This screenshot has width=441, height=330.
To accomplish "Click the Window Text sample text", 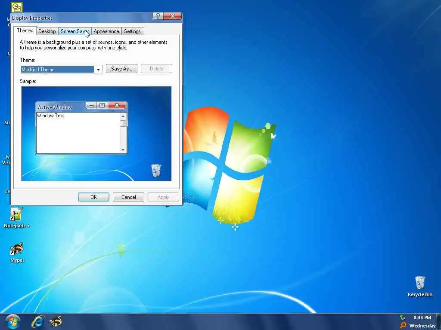I will [50, 116].
